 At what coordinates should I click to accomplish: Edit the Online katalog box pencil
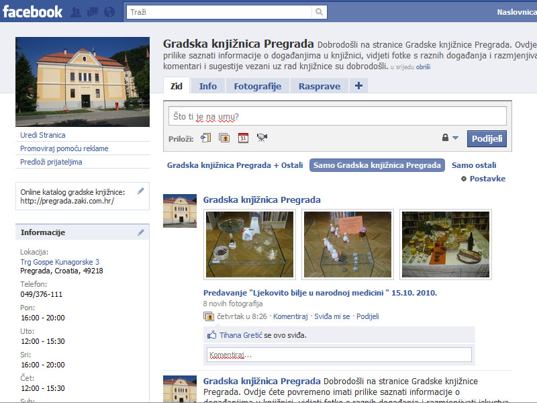coord(141,191)
